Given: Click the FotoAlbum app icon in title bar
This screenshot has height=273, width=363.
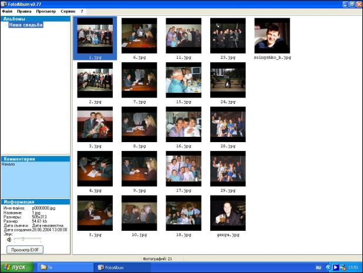Looking at the screenshot, I should click(5, 4).
